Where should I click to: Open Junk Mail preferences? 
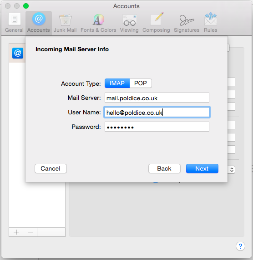click(65, 23)
